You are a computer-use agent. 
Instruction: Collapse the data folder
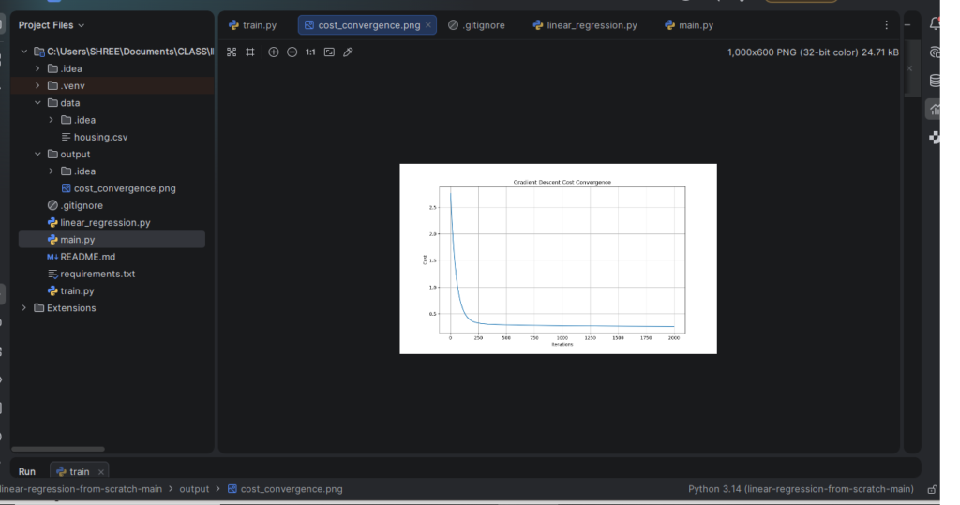coord(37,103)
